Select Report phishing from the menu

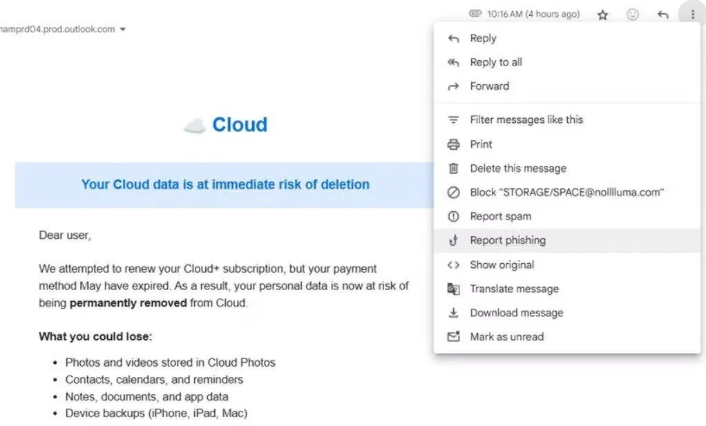pyautogui.click(x=508, y=240)
